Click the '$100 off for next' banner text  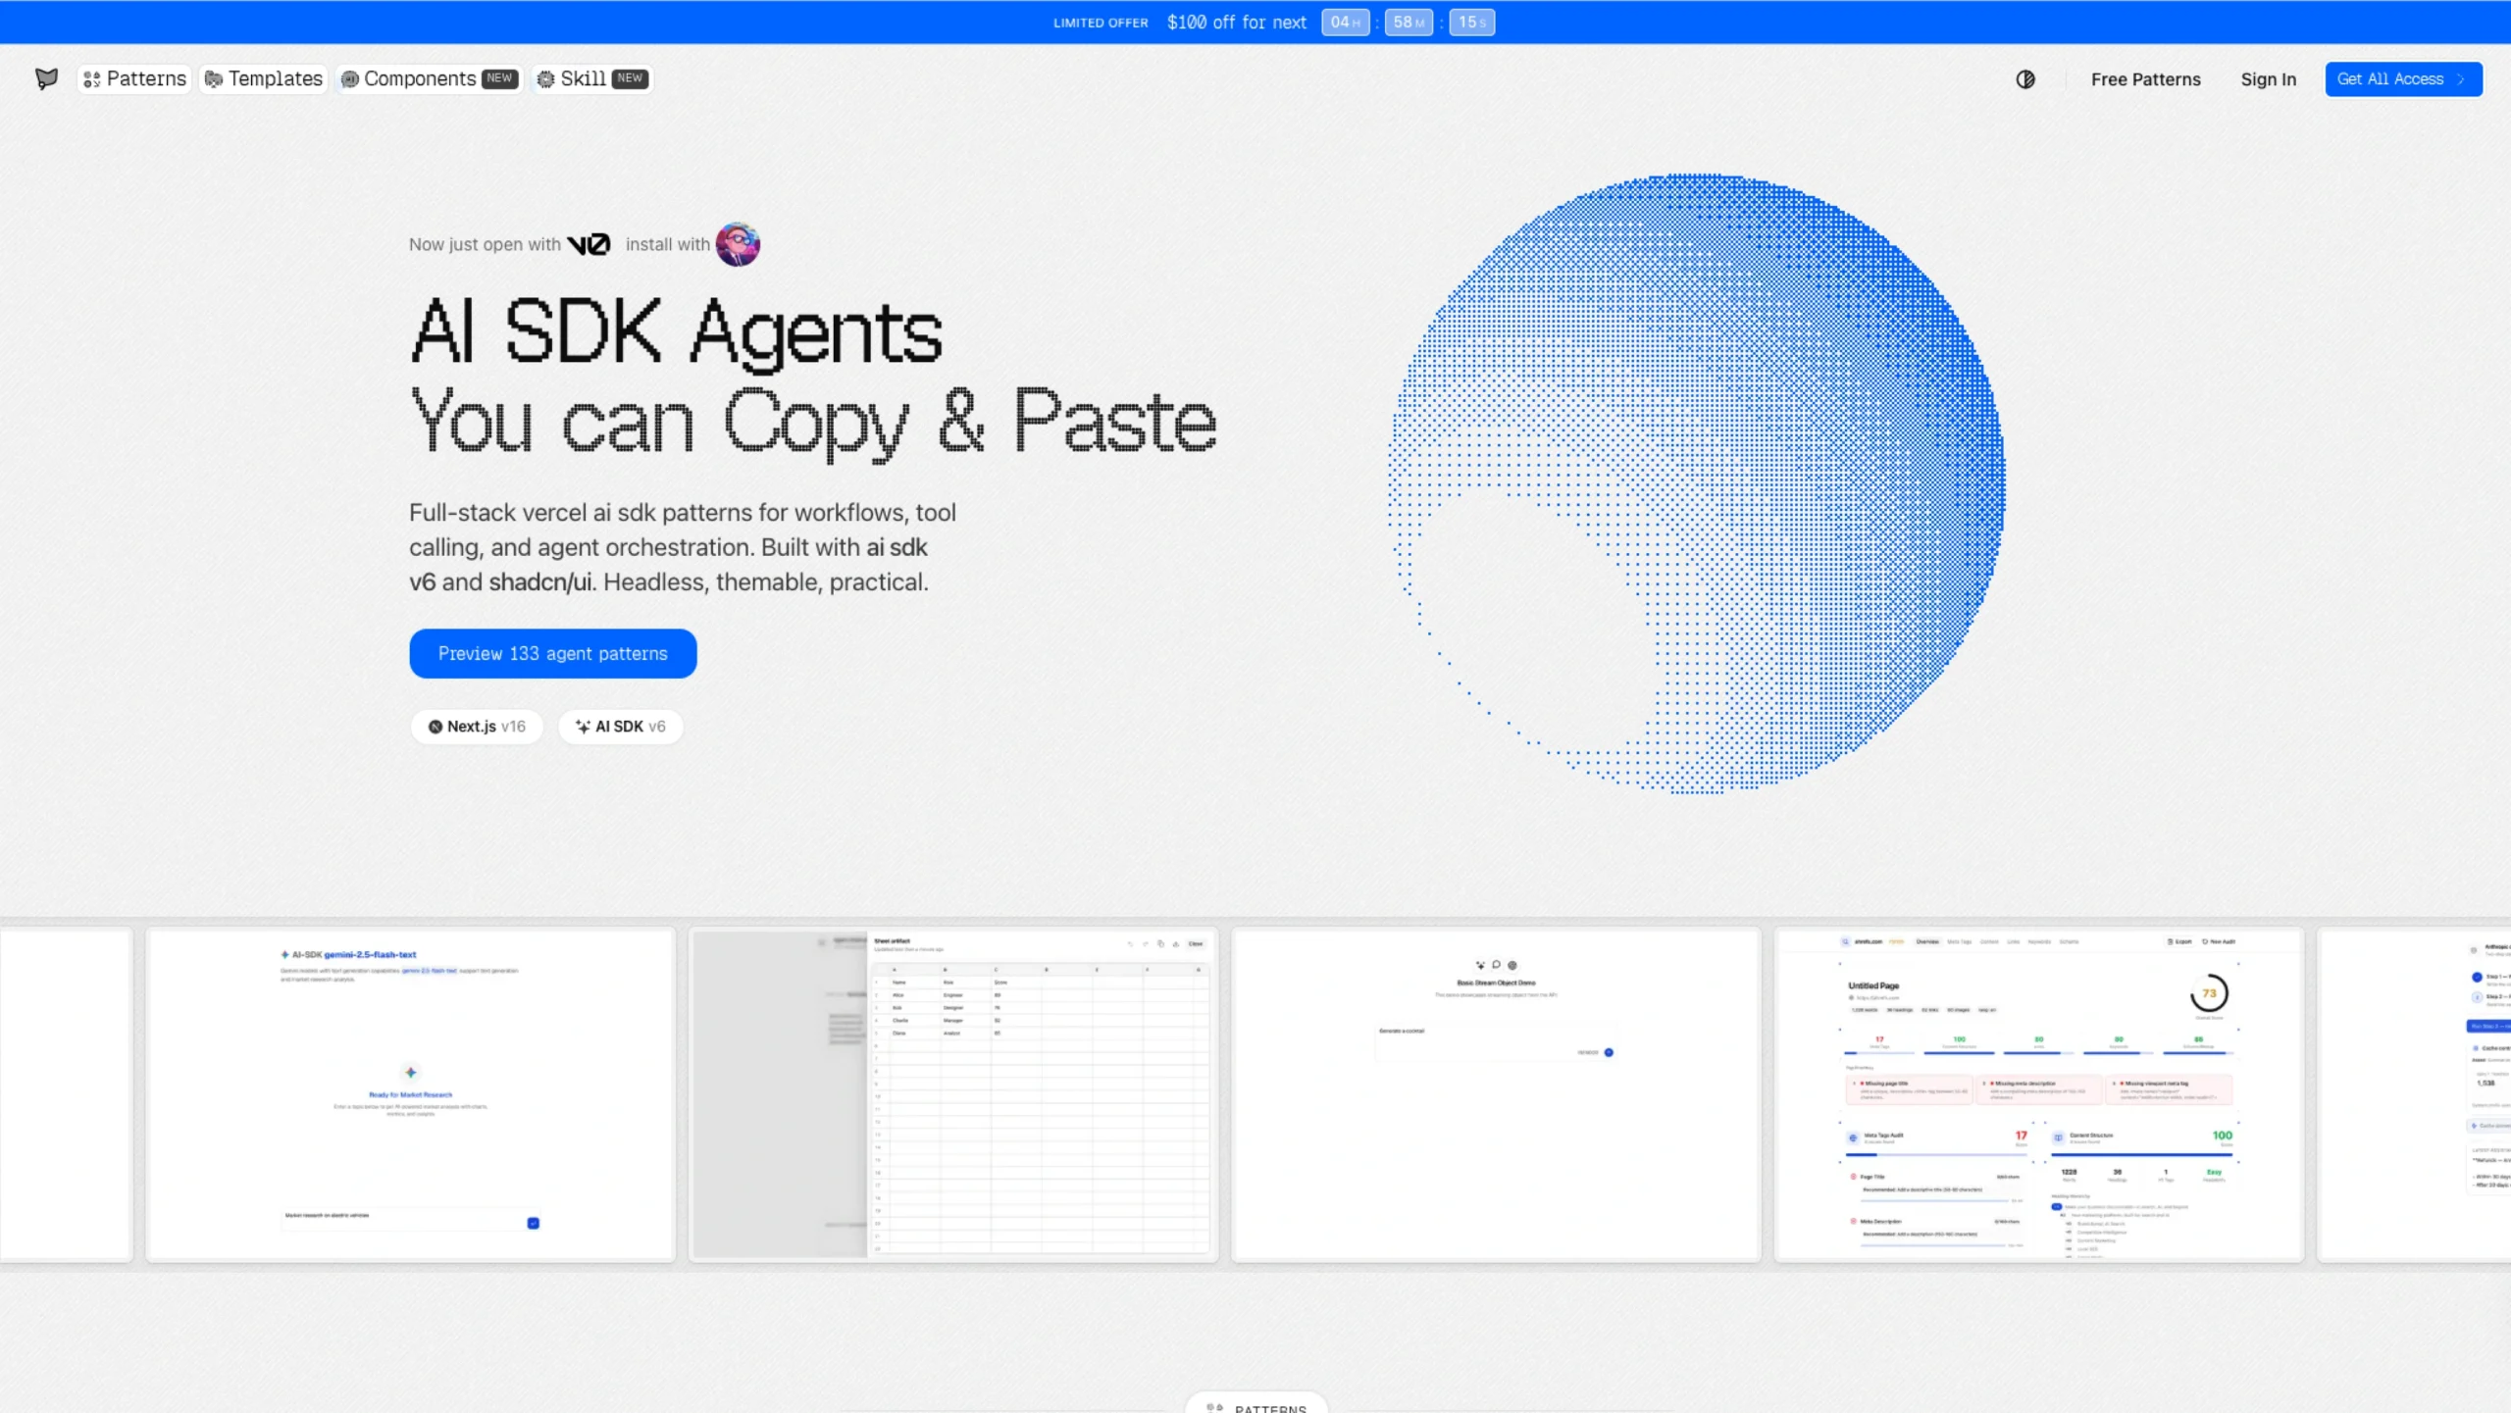(x=1236, y=22)
